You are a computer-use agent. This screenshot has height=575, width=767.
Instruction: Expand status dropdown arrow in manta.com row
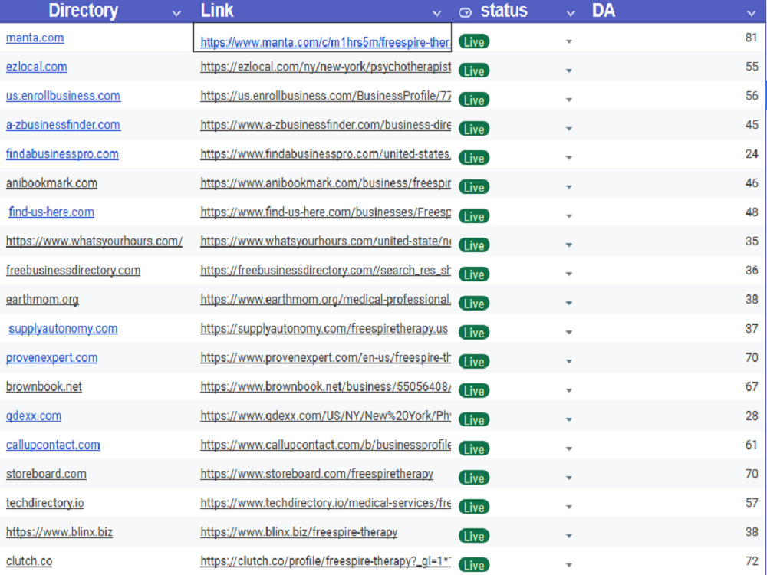(568, 42)
